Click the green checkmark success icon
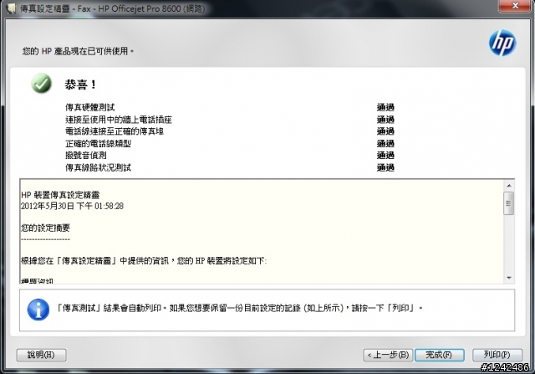Screen dimensions: 535x374 [41, 83]
